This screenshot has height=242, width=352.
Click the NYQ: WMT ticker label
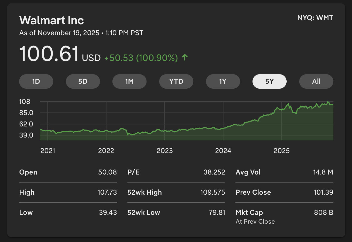click(x=315, y=18)
